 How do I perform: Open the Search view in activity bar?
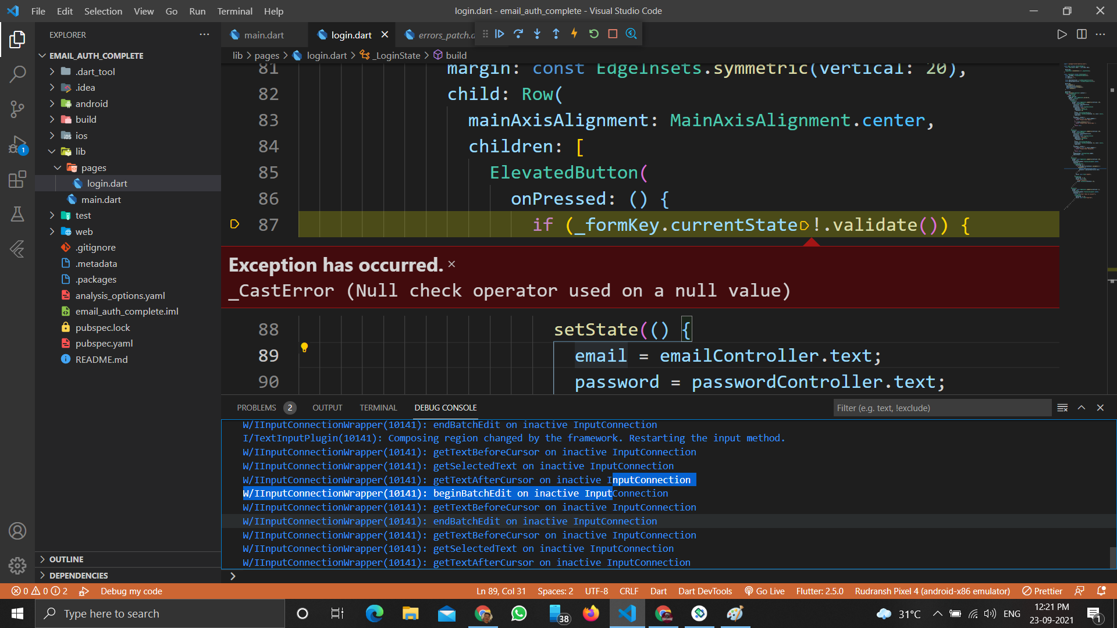click(17, 74)
